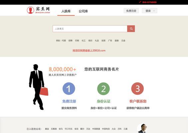Click the 身份>职位>公司>认证 caption

point(103,108)
